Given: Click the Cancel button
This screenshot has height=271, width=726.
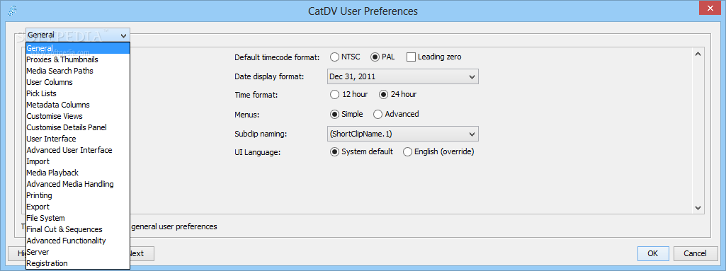Looking at the screenshot, I should coord(695,253).
